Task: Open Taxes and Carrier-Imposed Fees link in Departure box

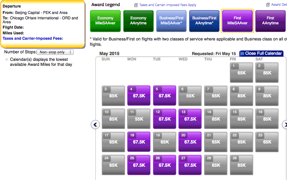Action: (x=33, y=38)
